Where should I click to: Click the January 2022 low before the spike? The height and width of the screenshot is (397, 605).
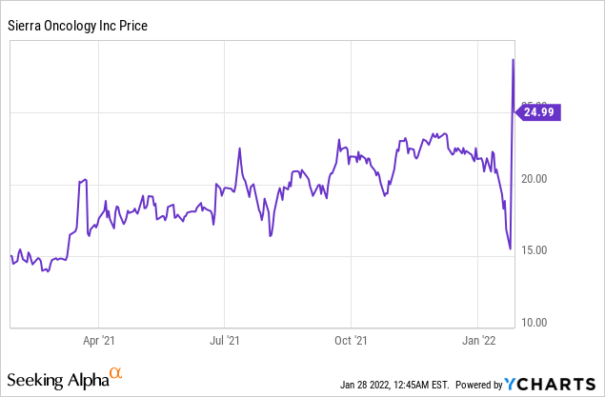click(511, 248)
